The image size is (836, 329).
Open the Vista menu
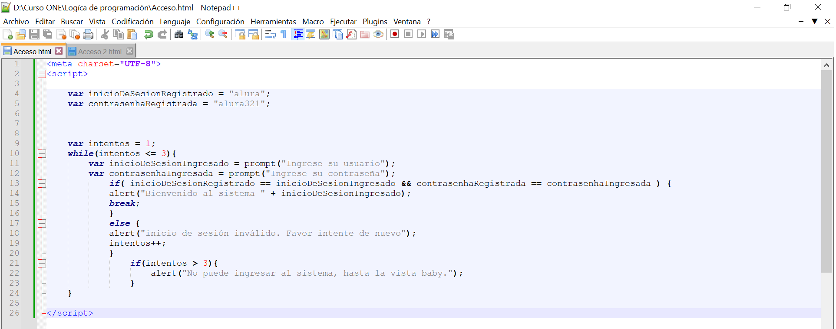pyautogui.click(x=97, y=22)
